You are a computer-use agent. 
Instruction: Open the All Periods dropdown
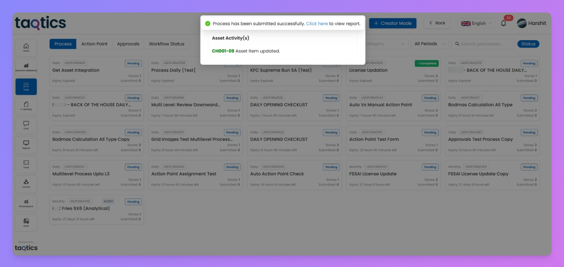pyautogui.click(x=430, y=44)
